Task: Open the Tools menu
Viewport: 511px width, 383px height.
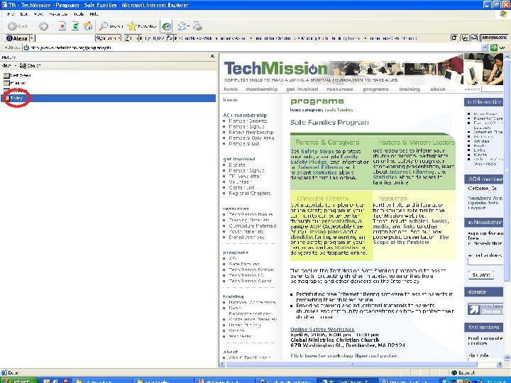Action: point(79,14)
